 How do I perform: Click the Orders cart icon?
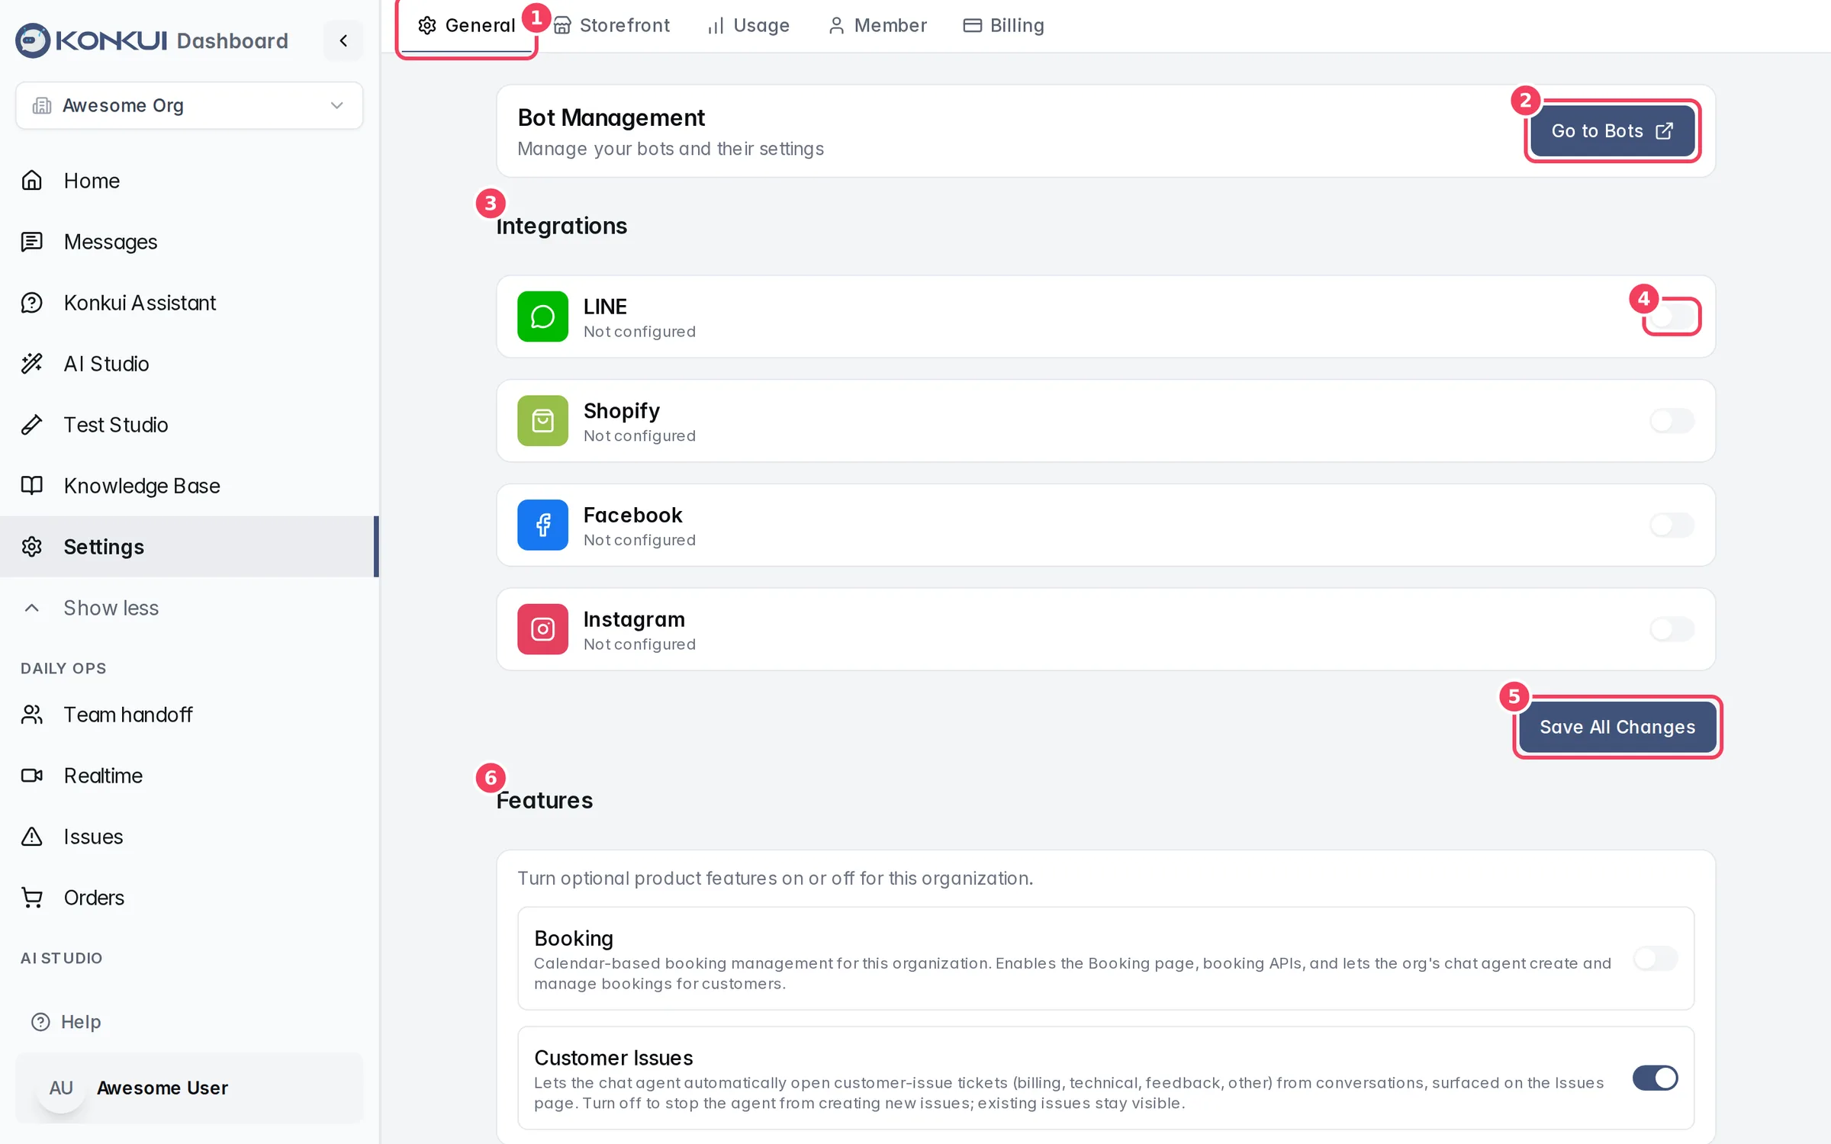pos(31,898)
